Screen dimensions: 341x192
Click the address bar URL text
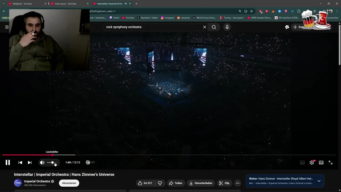pos(103,11)
